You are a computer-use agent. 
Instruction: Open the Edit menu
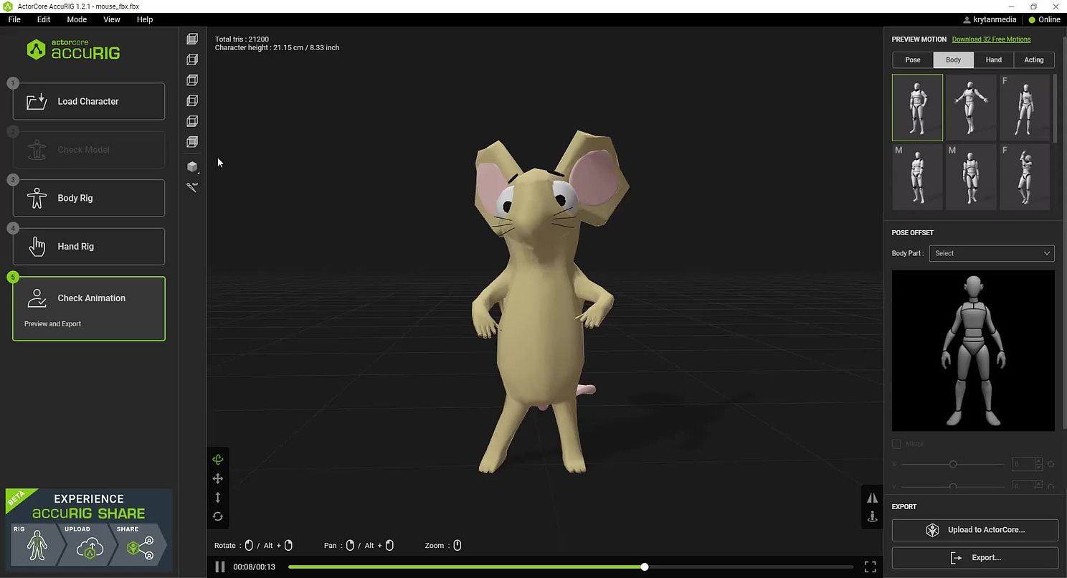(x=44, y=19)
